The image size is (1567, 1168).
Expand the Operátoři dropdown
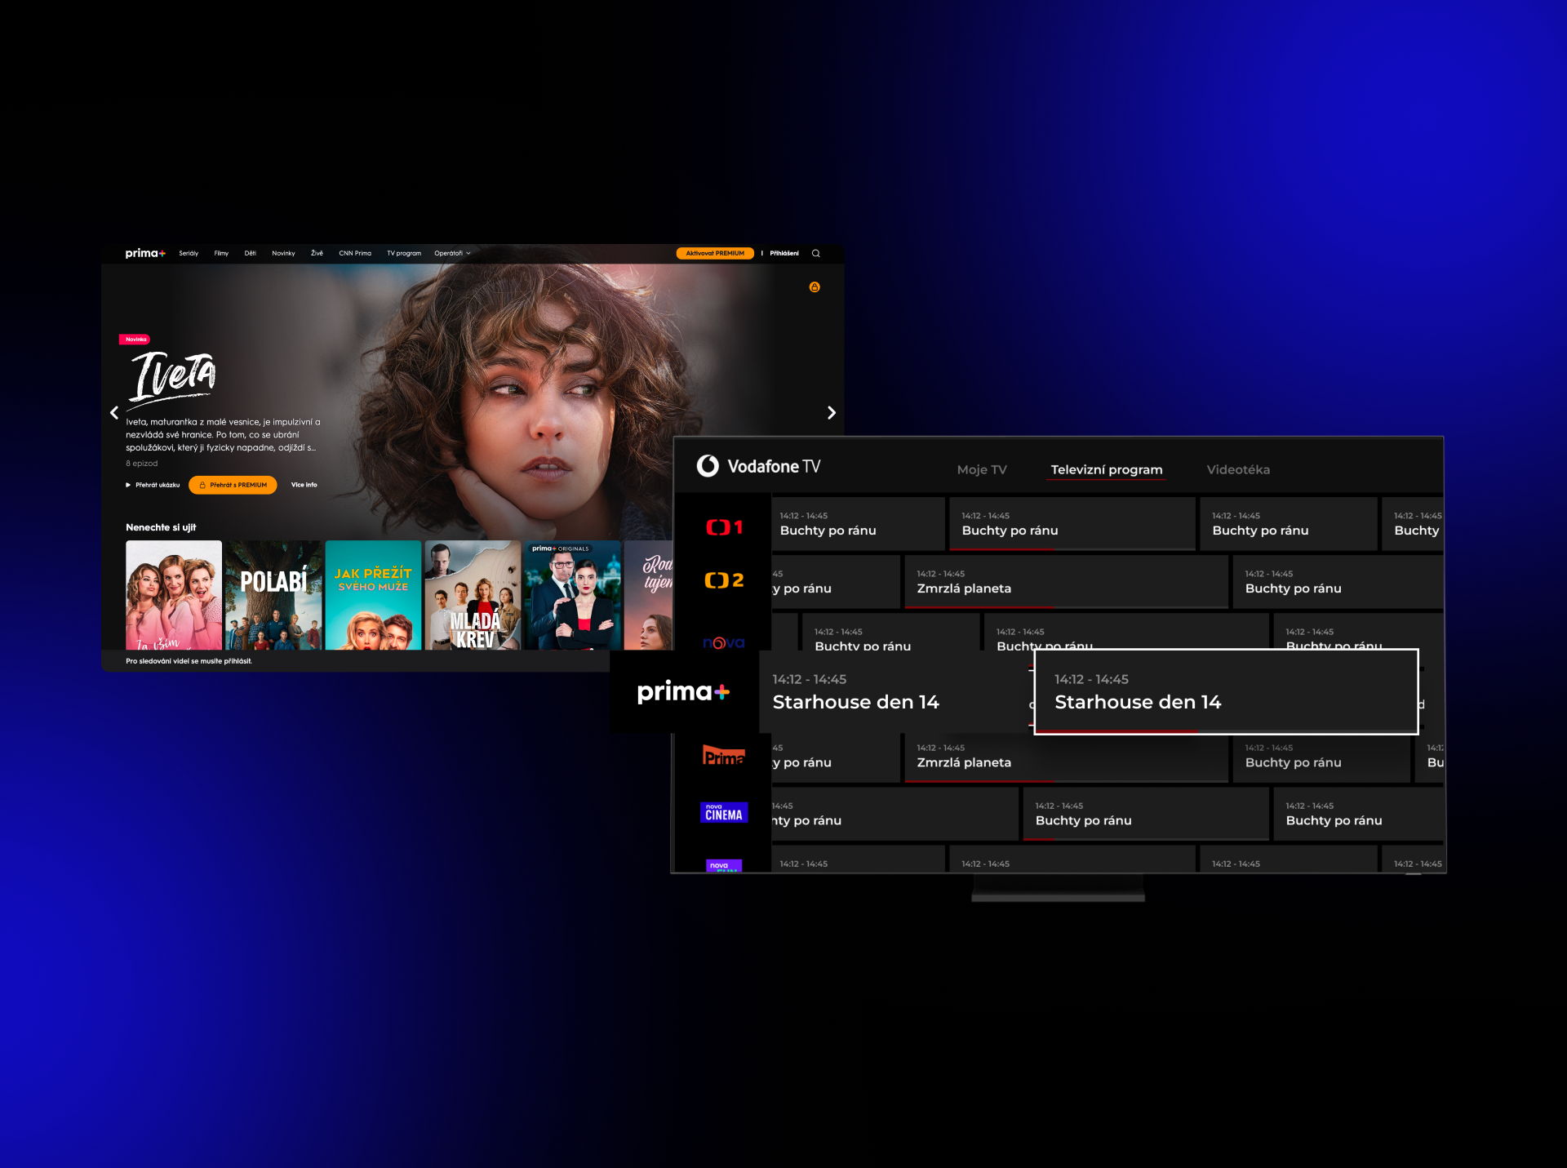tap(452, 253)
